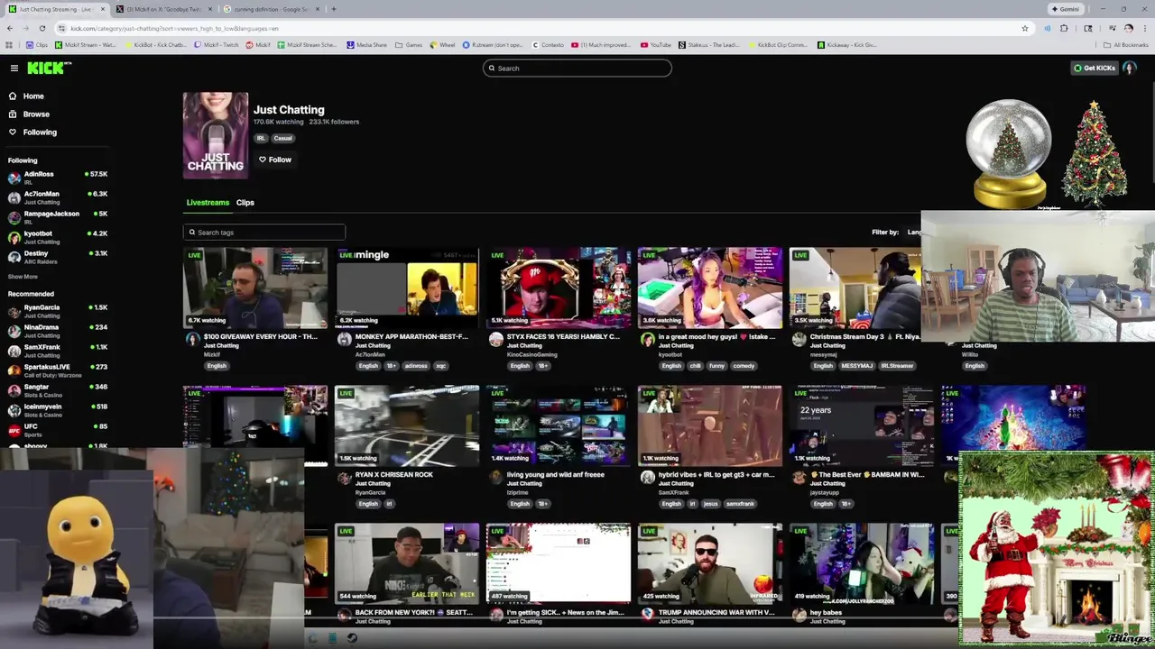Open Mizkif Stream Schedule bookmark
The height and width of the screenshot is (649, 1155).
(x=307, y=44)
